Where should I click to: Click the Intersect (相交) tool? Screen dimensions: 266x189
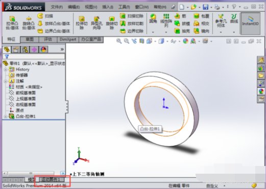coord(201,23)
